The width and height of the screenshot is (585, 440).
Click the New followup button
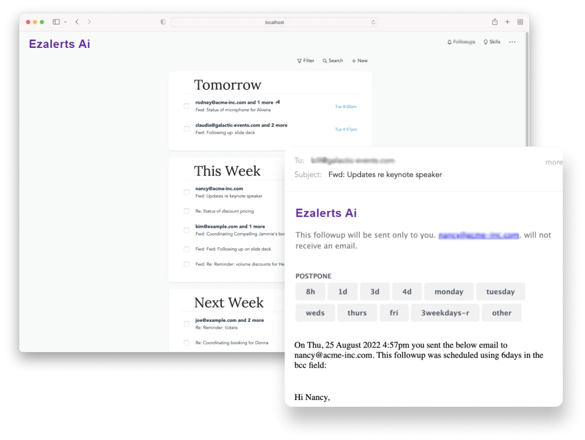[360, 60]
